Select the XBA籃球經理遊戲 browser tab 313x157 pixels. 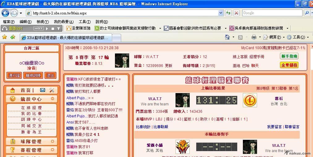click(66, 38)
